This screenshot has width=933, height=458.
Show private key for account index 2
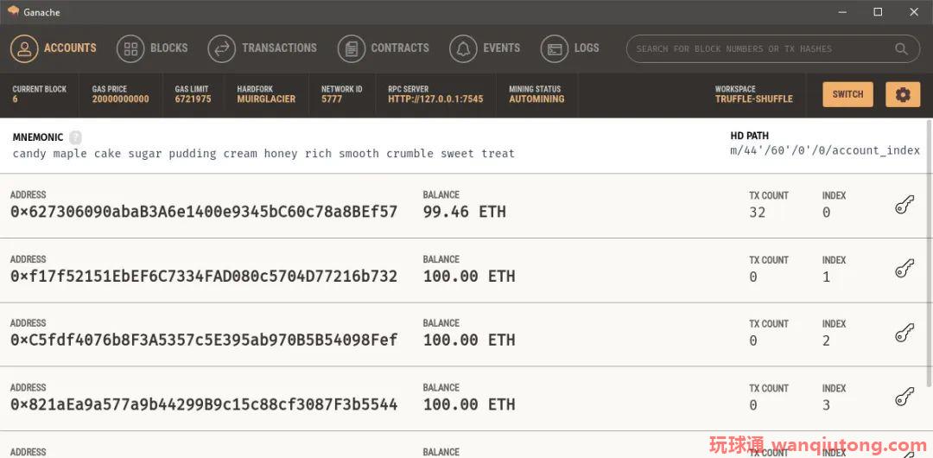click(904, 334)
